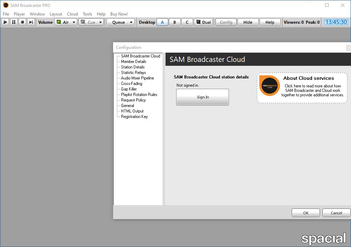The width and height of the screenshot is (351, 247).
Task: Open the Layout menu
Action: coord(56,14)
